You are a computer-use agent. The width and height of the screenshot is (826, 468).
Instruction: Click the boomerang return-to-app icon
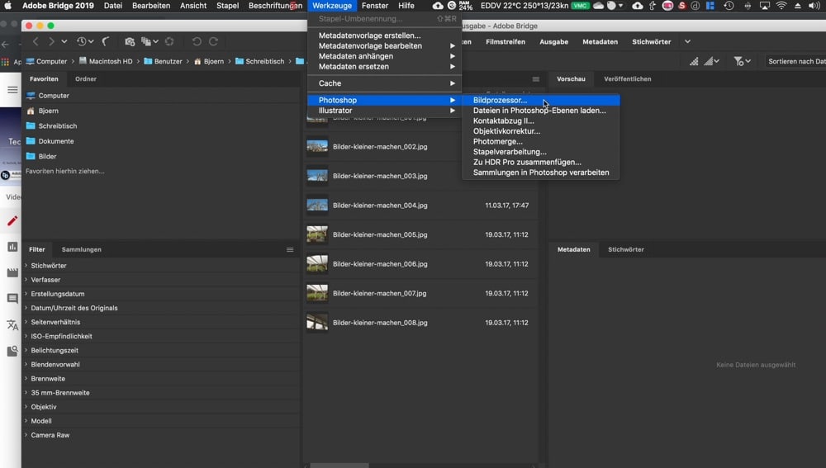106,41
